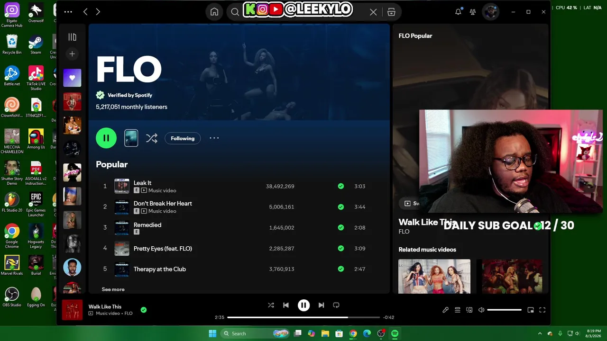Open the notifications bell
607x341 pixels.
[458, 12]
